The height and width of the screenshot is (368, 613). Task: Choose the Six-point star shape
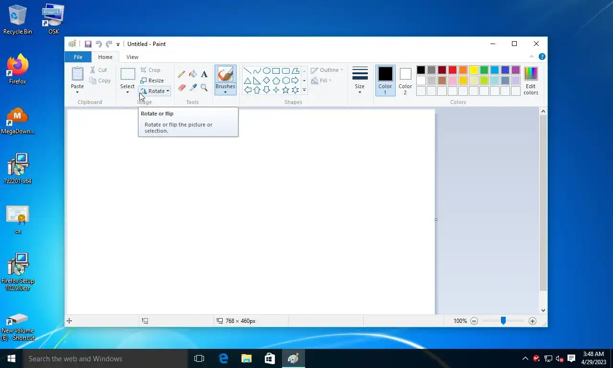(295, 90)
